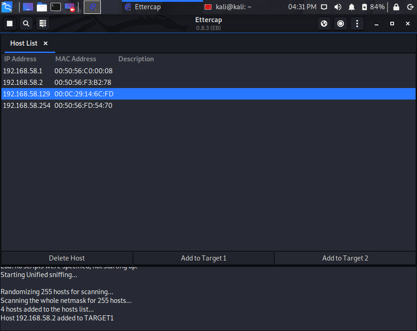
Task: Close the Host List tab
Action: point(46,43)
